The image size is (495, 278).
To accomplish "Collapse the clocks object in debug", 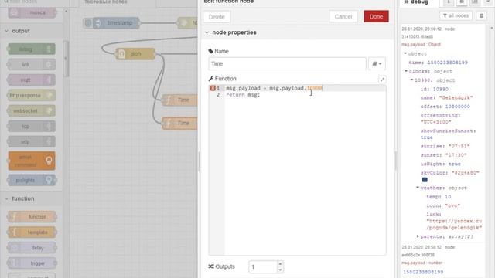I will [x=406, y=71].
